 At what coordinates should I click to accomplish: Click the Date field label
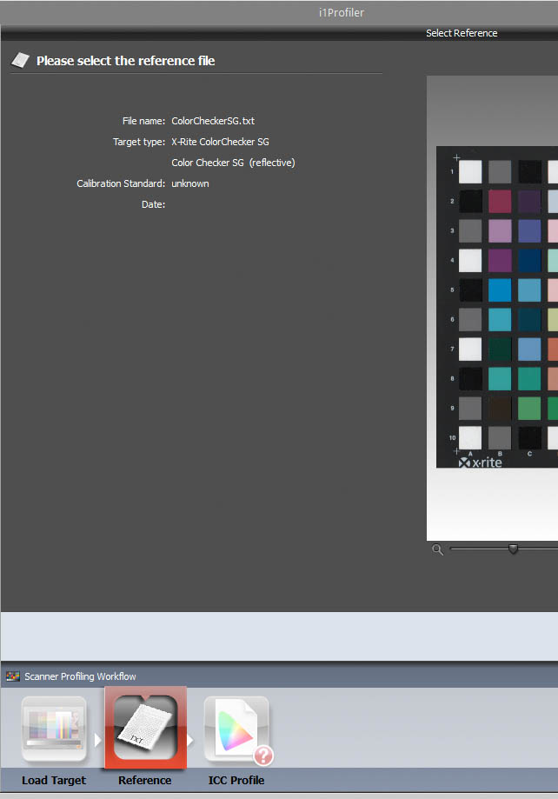click(x=153, y=204)
